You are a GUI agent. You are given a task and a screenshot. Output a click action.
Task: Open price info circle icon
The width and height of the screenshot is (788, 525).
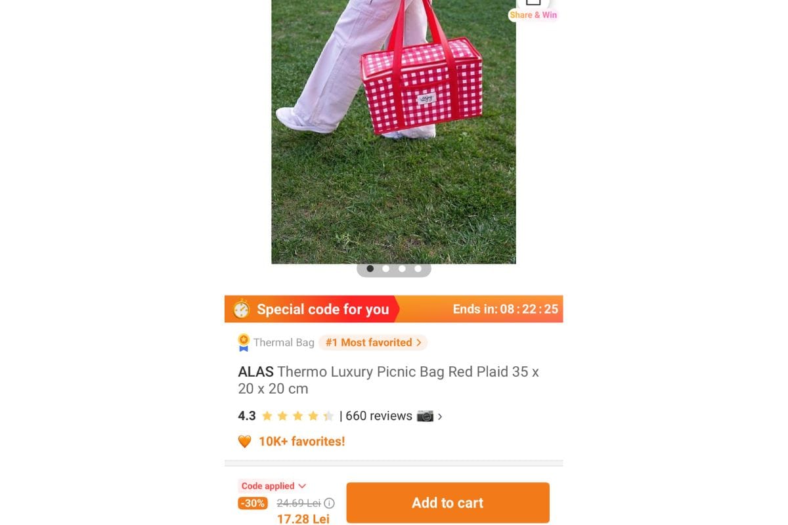330,503
